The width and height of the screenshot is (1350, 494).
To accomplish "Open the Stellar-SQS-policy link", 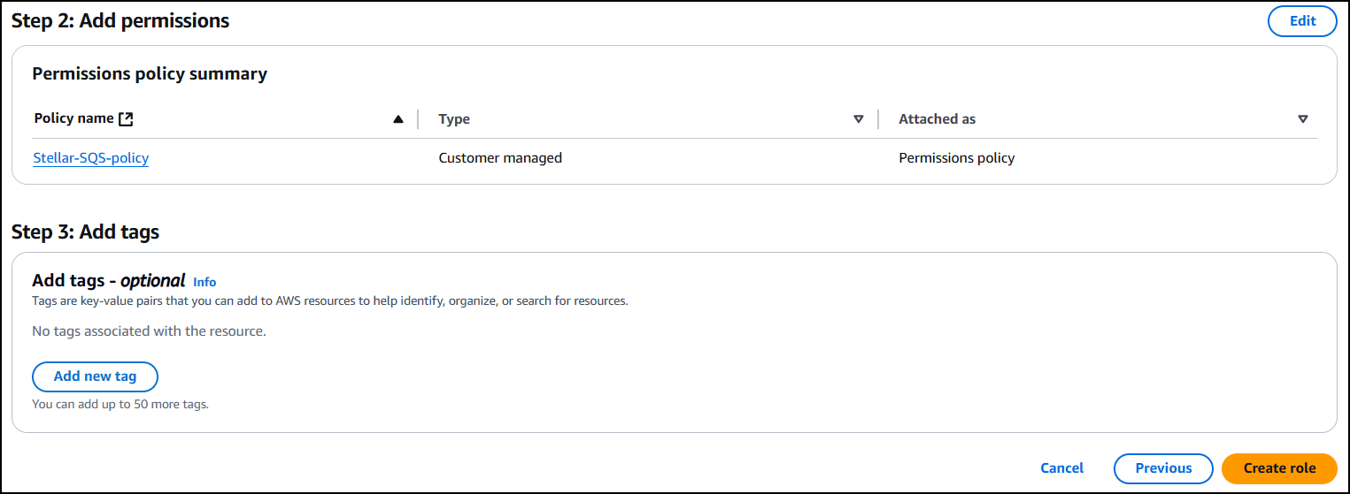I will pyautogui.click(x=91, y=158).
